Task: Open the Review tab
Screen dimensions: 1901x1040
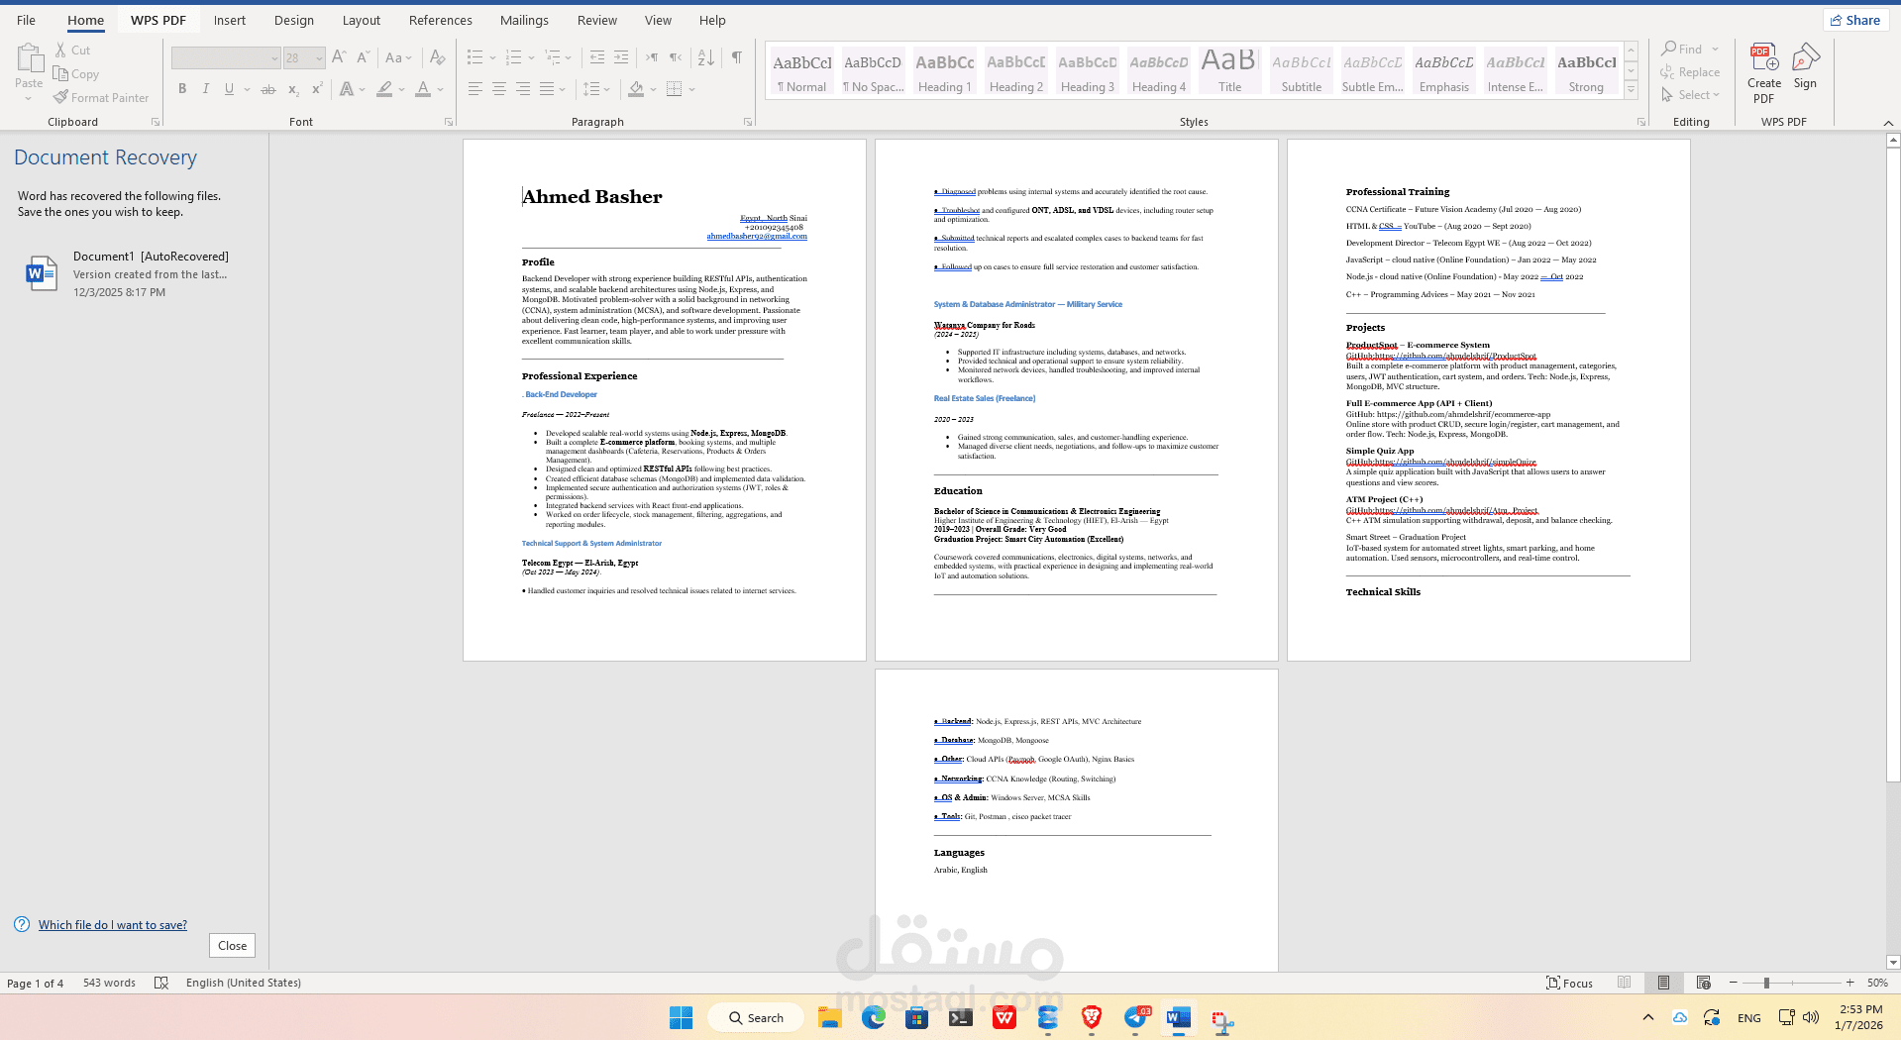Action: point(597,20)
